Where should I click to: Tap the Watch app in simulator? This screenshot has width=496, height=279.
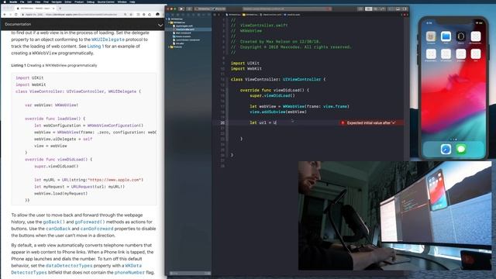461,37
